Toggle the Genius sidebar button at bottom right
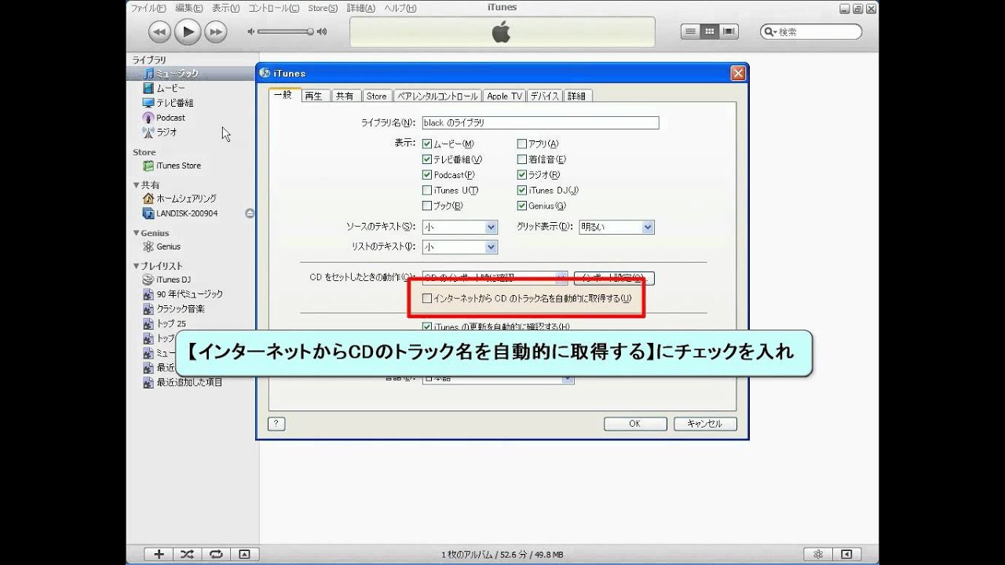 [846, 554]
